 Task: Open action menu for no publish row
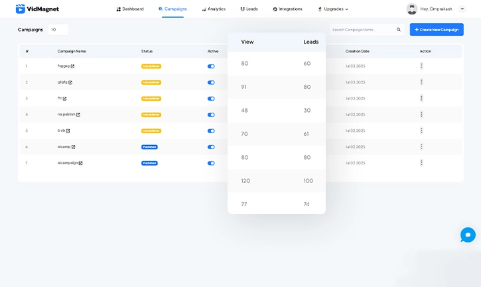pyautogui.click(x=421, y=115)
